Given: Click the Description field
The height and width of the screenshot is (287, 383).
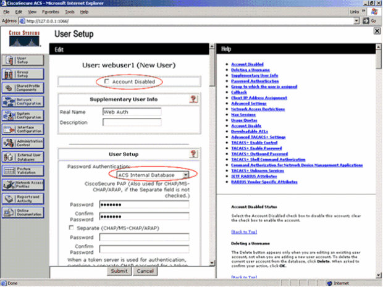Looking at the screenshot, I should point(132,122).
